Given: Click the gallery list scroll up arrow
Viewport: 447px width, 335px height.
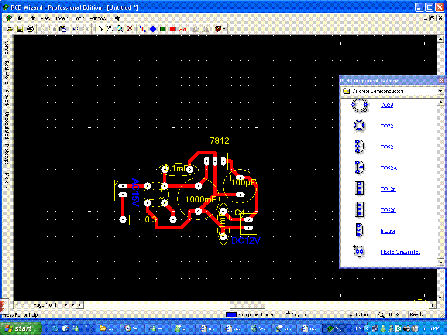Looking at the screenshot, I should click(x=440, y=102).
